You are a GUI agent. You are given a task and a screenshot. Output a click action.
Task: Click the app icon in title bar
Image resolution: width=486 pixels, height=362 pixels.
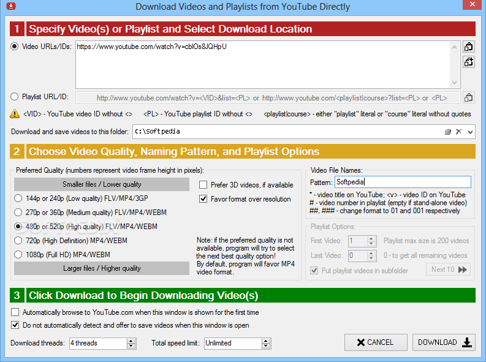pyautogui.click(x=11, y=6)
